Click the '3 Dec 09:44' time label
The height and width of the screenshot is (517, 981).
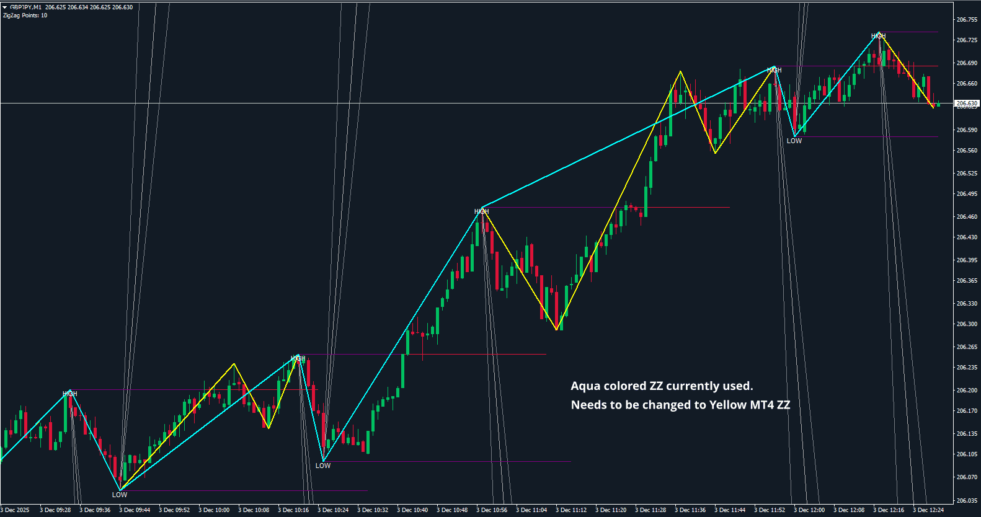[x=135, y=510]
